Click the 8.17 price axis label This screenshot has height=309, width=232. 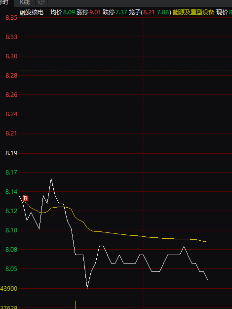coord(11,173)
